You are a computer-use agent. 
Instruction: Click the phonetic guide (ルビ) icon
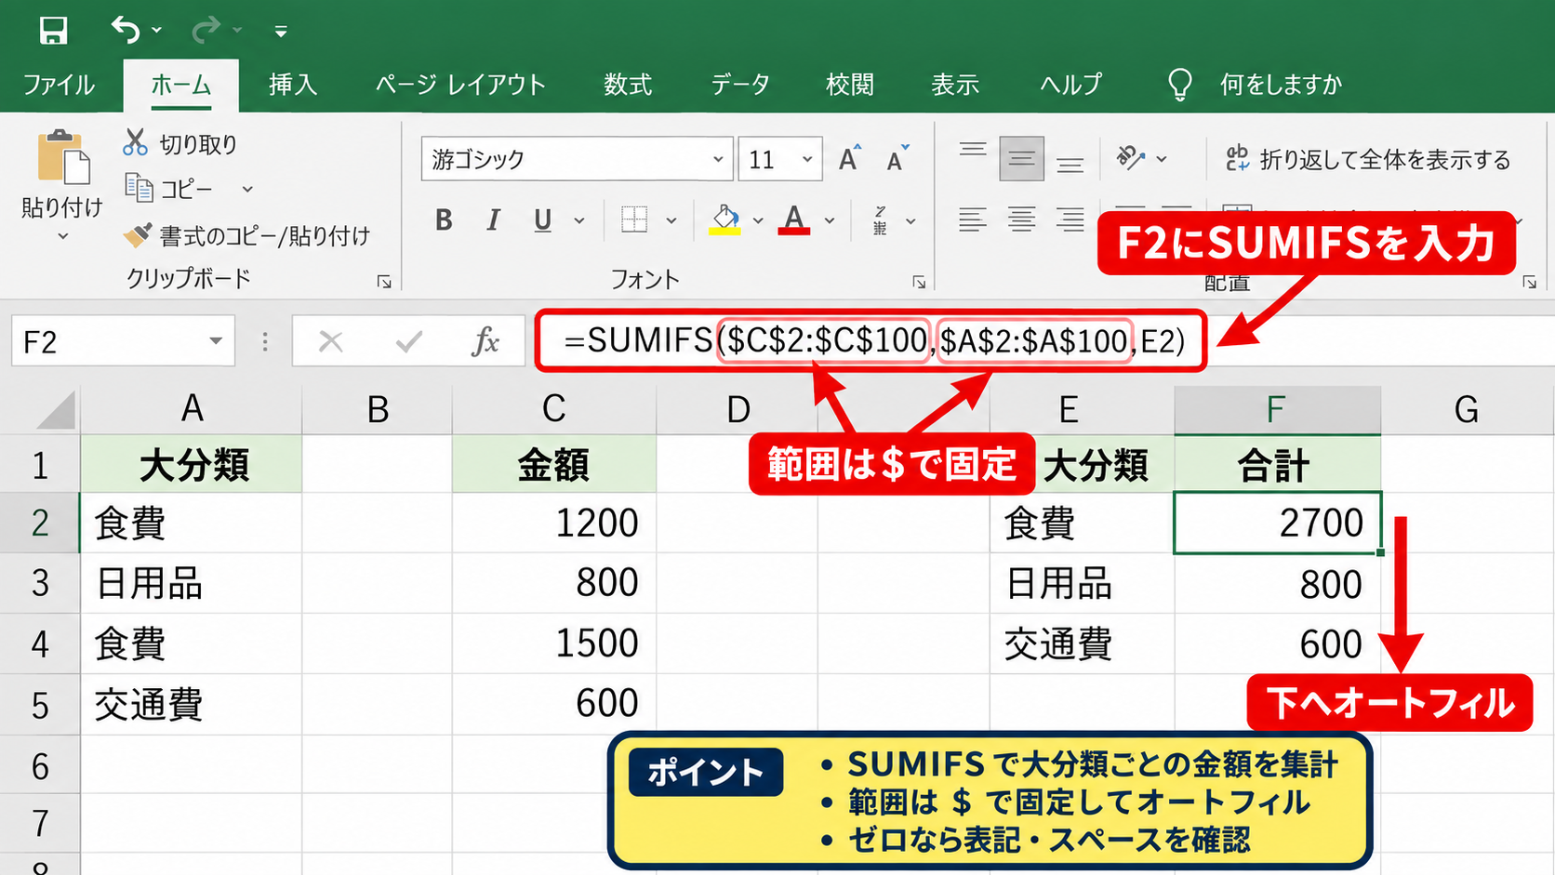tap(880, 220)
